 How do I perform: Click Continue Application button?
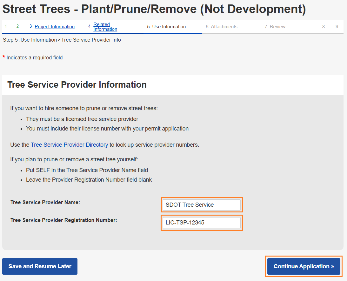coord(304,266)
